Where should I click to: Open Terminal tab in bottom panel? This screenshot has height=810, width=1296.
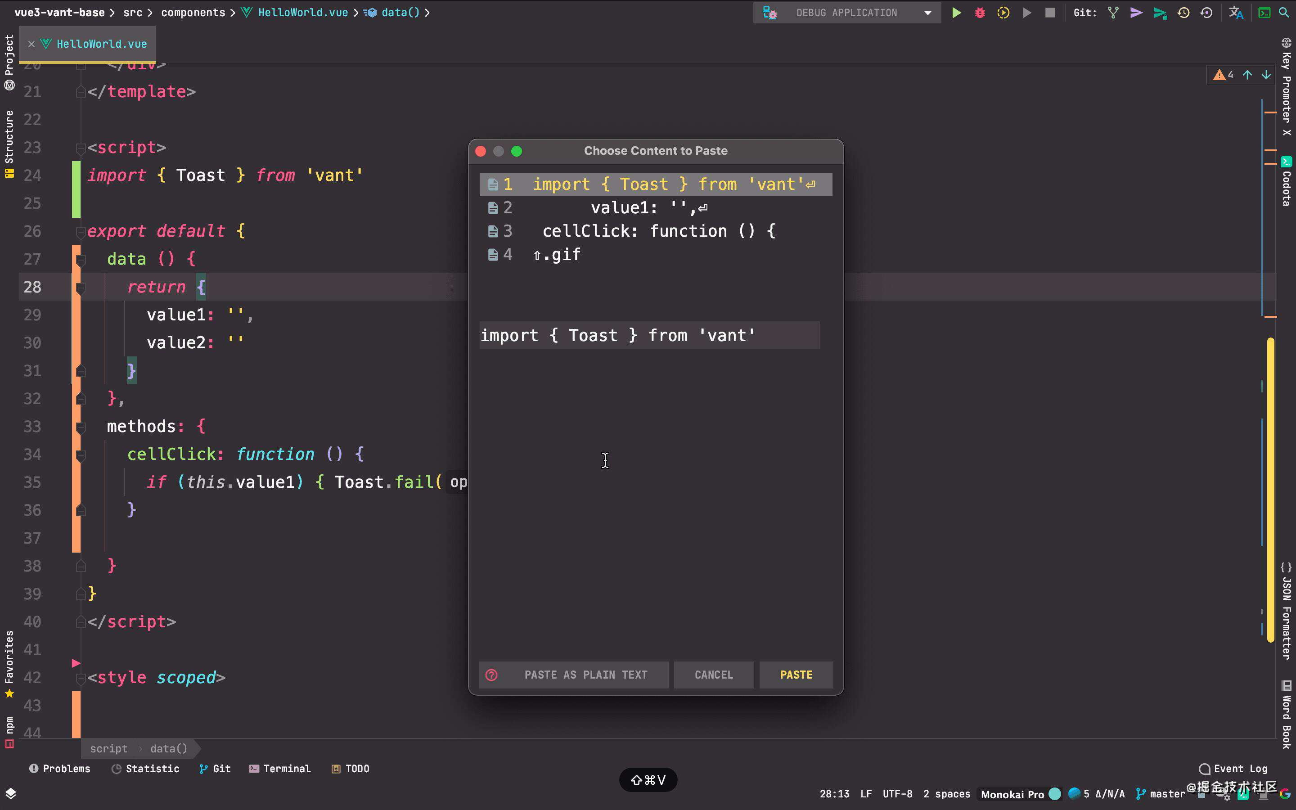click(285, 768)
